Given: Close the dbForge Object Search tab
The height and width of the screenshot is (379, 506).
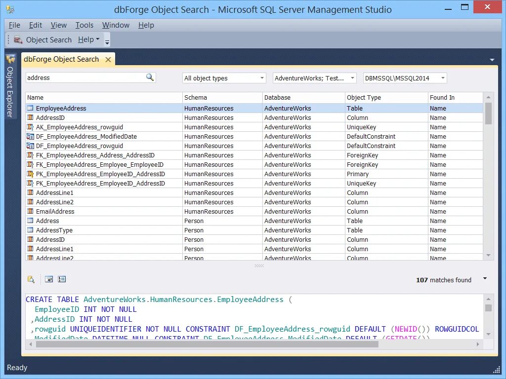Looking at the screenshot, I should point(108,60).
